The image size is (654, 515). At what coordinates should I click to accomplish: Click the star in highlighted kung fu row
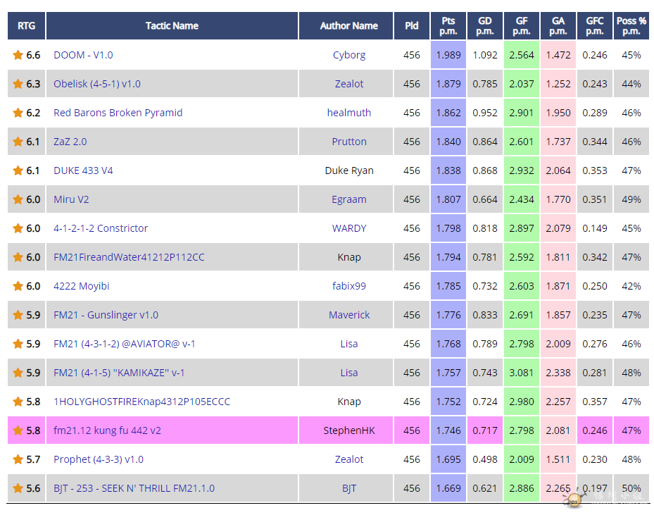click(18, 430)
